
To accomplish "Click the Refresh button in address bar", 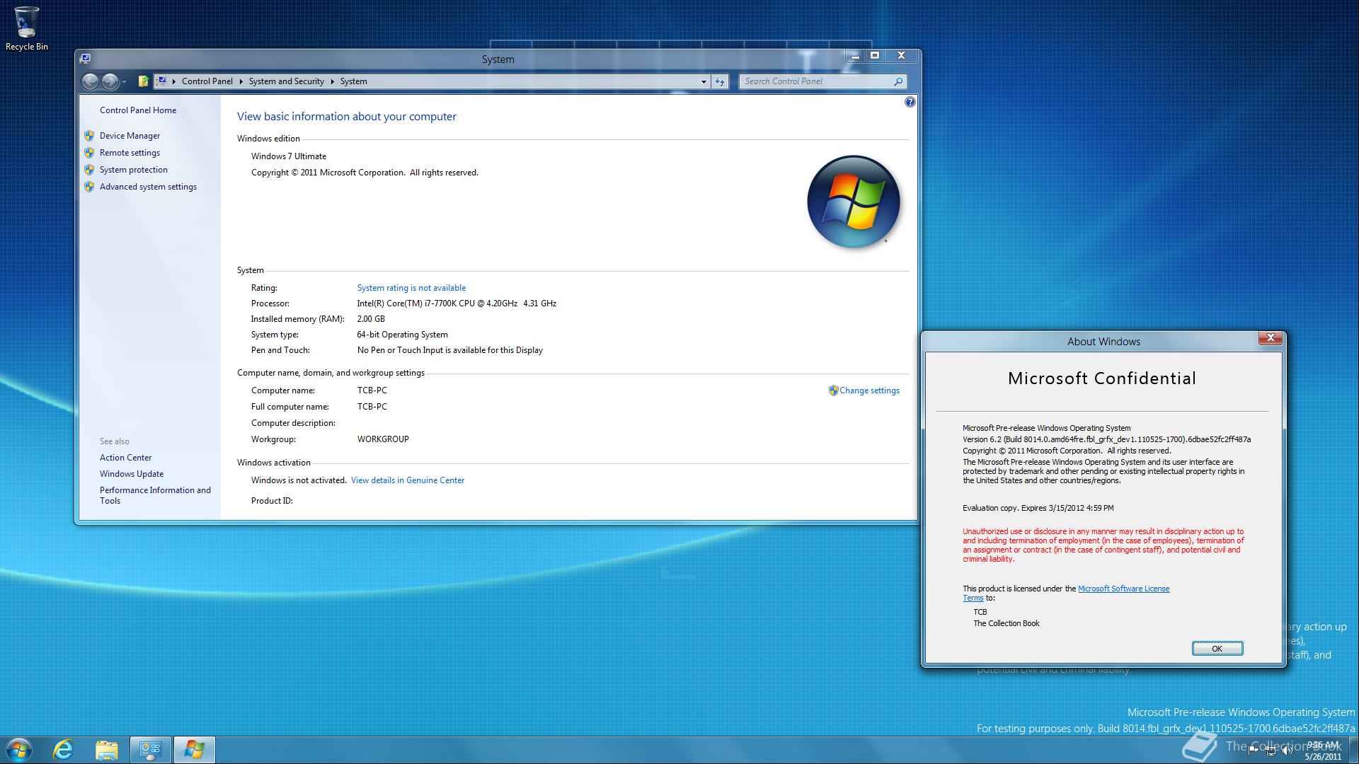I will pos(720,81).
